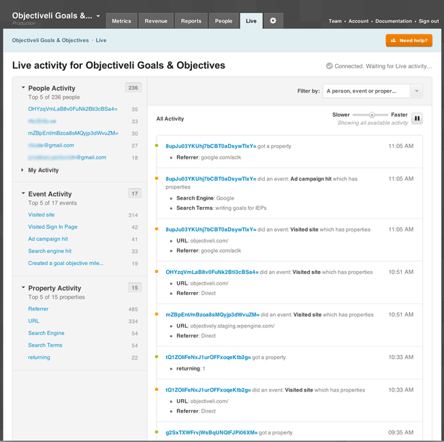Image resolution: width=444 pixels, height=442 pixels.
Task: Switch to the Metrics tab
Action: click(121, 21)
